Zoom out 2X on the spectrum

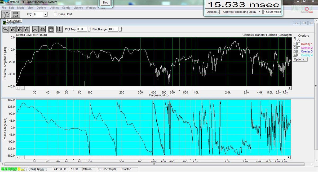click(x=20, y=29)
